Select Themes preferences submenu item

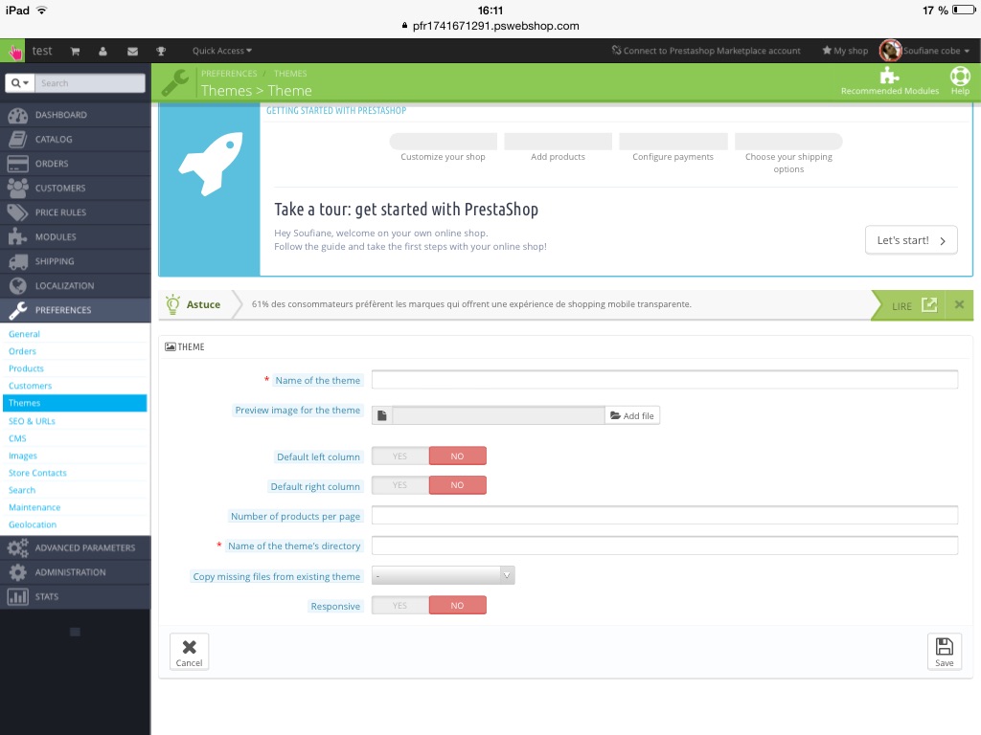tap(75, 403)
